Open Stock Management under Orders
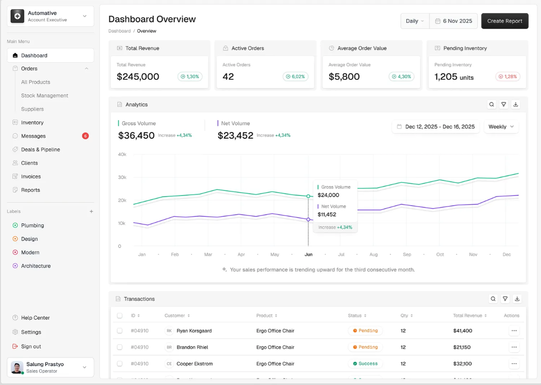The image size is (541, 385). [45, 95]
